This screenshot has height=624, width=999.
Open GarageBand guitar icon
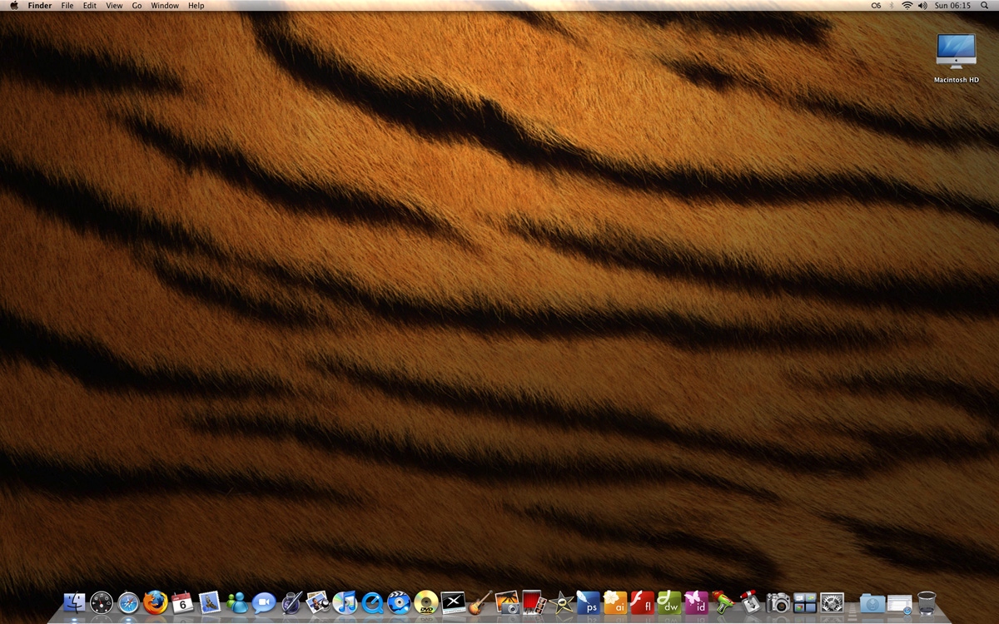(x=480, y=602)
